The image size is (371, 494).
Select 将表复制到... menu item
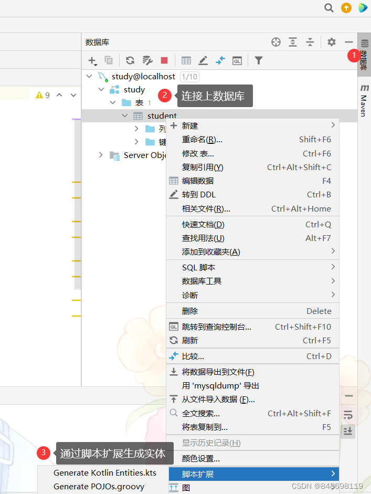tap(252, 427)
